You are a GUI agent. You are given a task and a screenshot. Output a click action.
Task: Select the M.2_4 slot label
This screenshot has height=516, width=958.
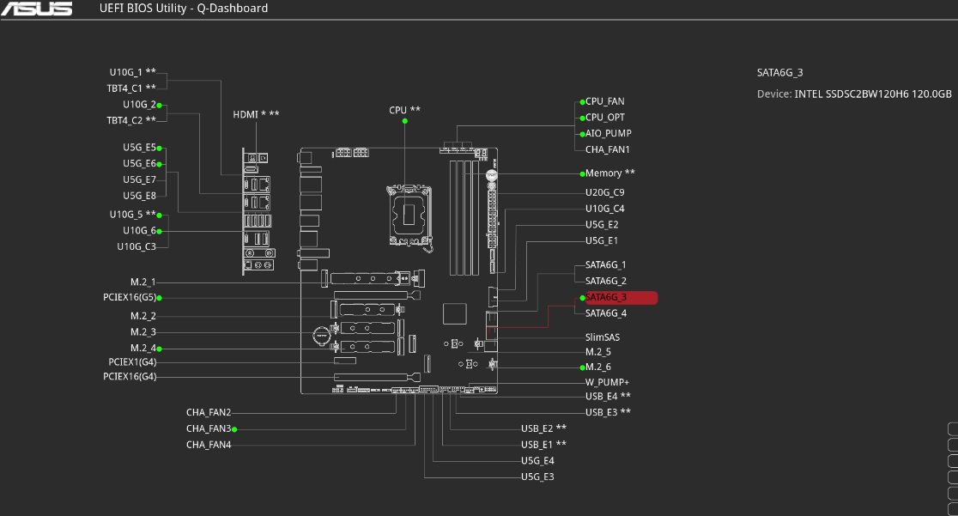pyautogui.click(x=143, y=349)
